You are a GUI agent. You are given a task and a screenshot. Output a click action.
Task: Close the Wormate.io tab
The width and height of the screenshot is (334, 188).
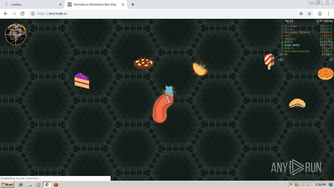pyautogui.click(x=123, y=4)
